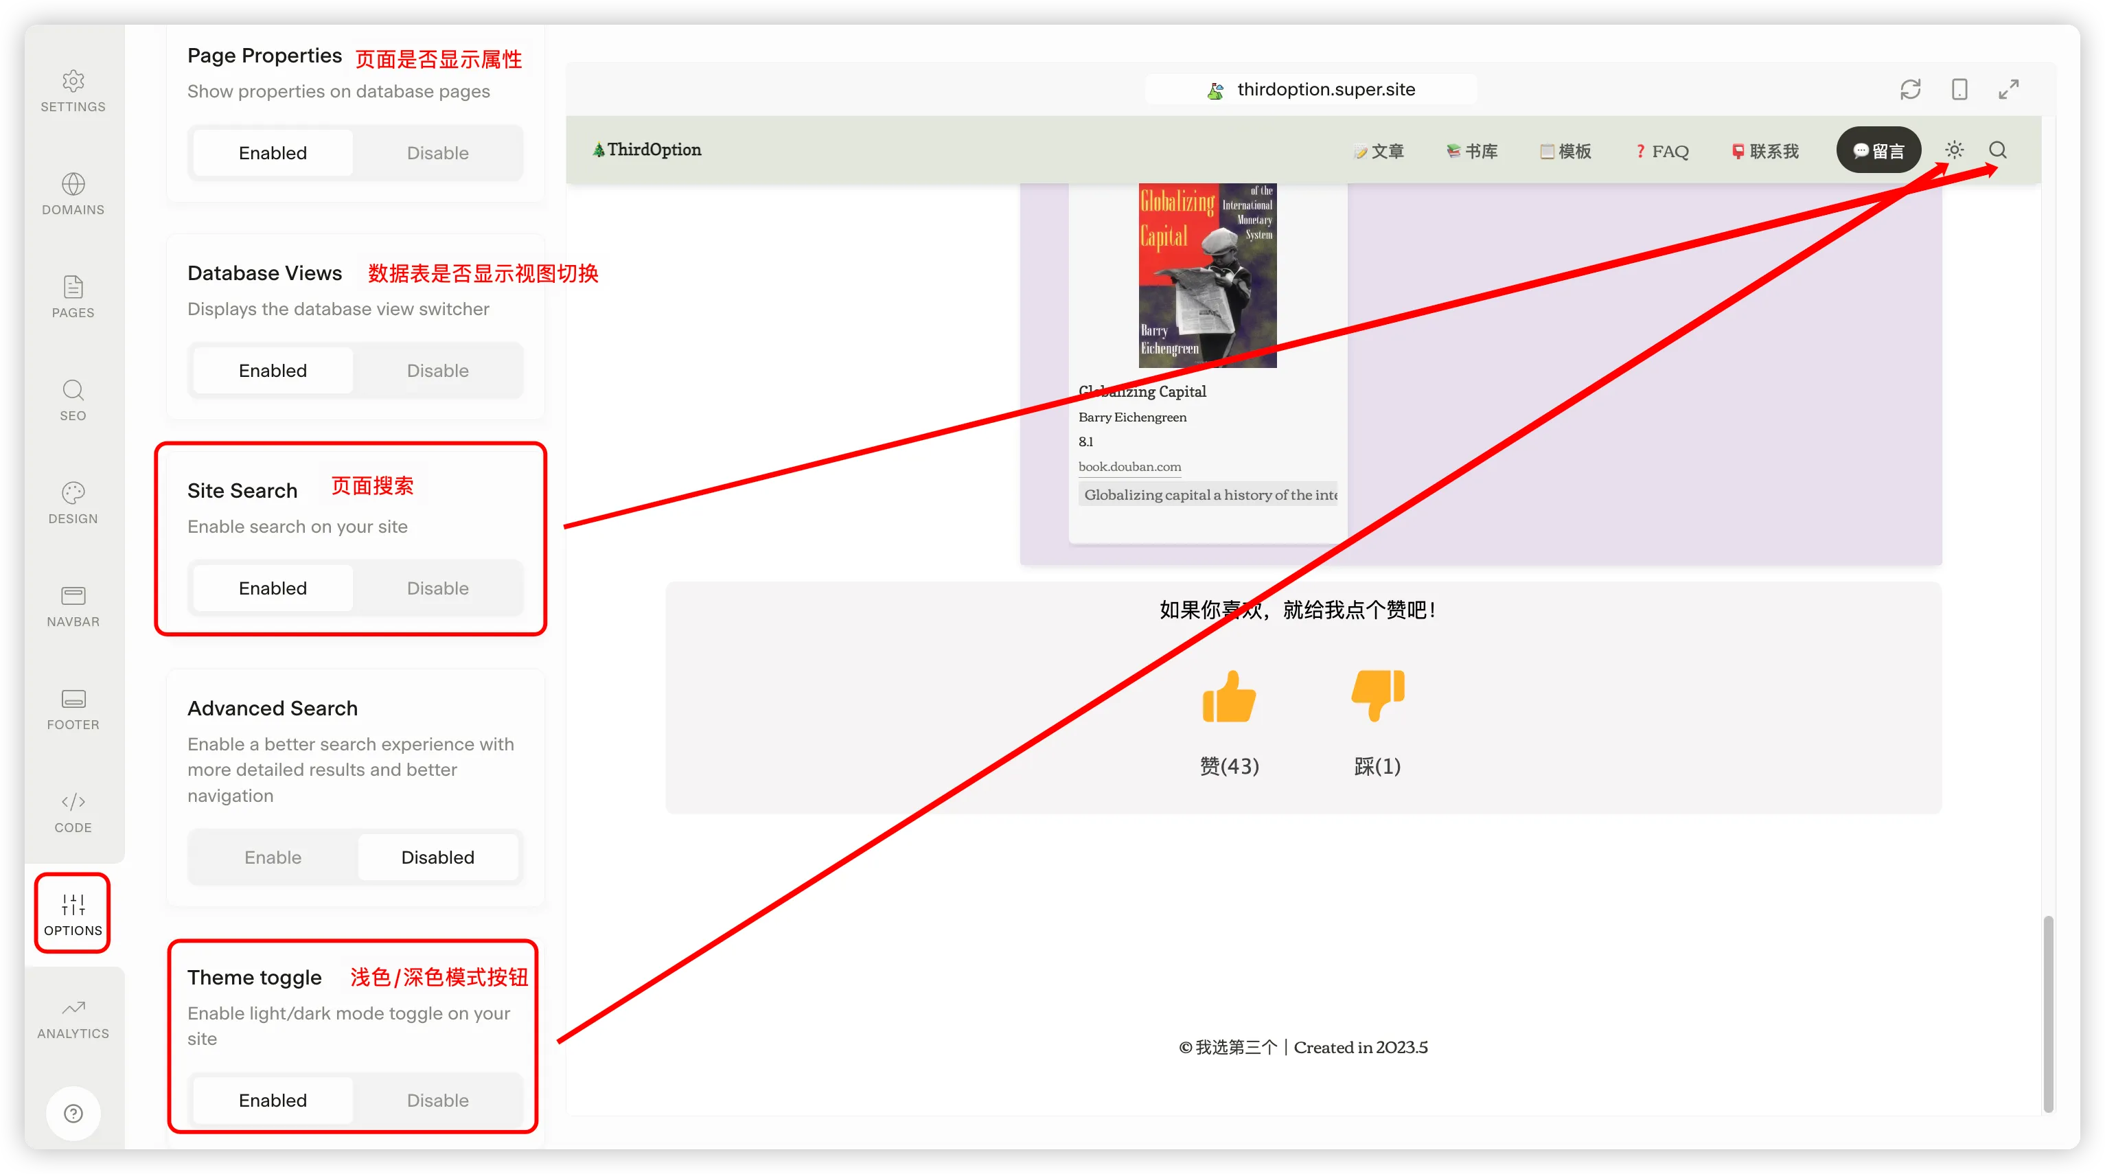Click the preview pane vertical scrollbar
The image size is (2105, 1174).
pyautogui.click(x=2048, y=1013)
